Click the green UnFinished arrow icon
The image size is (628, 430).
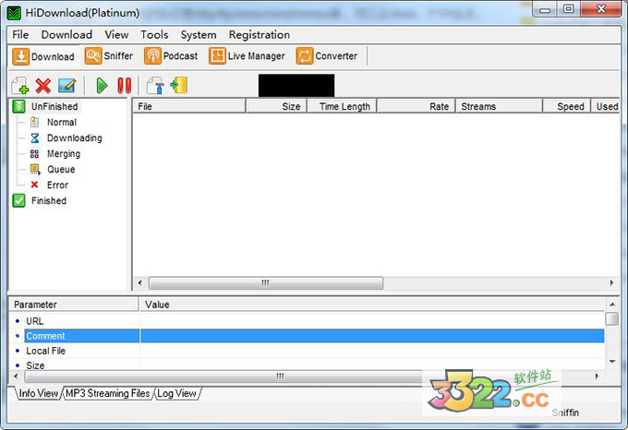coord(18,106)
